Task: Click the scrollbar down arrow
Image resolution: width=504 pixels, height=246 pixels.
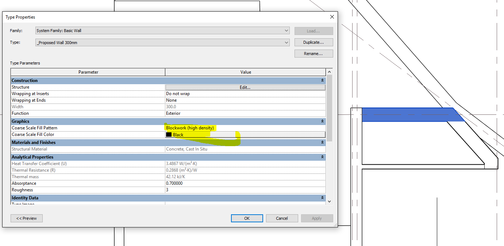Action: 329,201
